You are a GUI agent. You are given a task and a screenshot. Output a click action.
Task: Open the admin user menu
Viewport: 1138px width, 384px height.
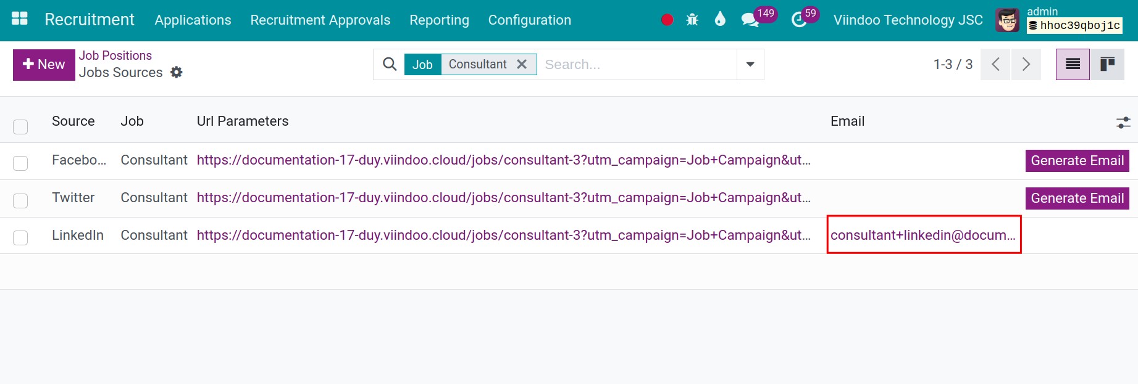point(1042,12)
